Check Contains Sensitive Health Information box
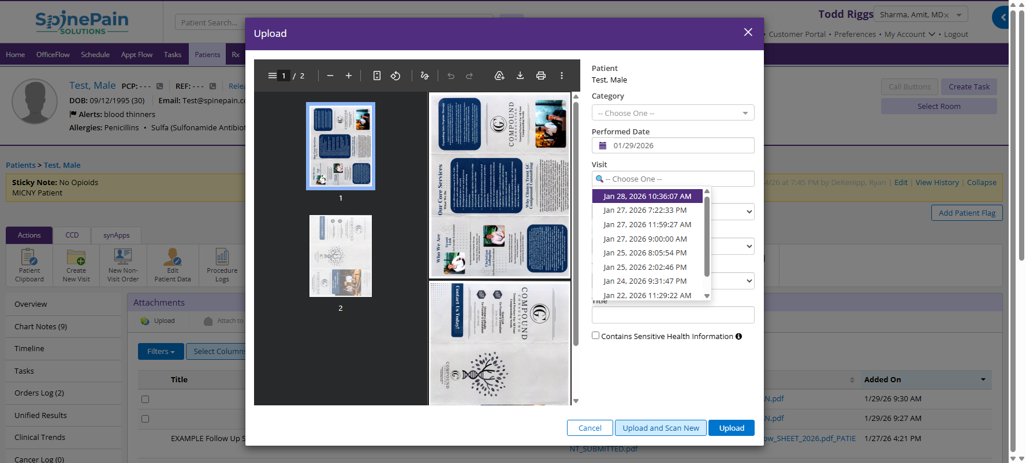1026x463 pixels. [596, 336]
